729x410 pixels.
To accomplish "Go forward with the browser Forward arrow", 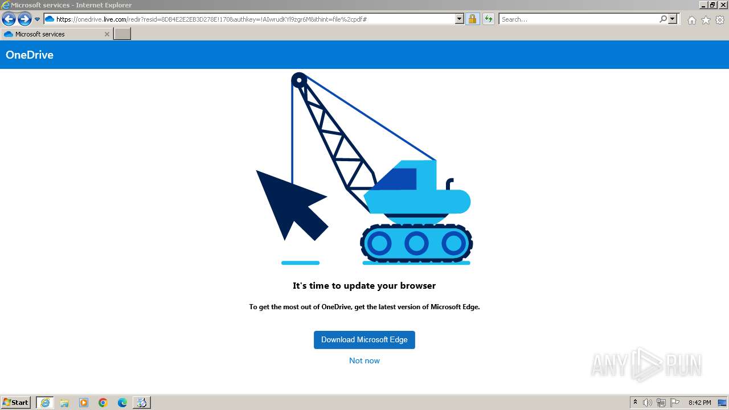I will click(24, 19).
